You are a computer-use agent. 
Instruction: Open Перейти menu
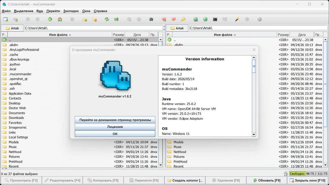[x=53, y=11]
